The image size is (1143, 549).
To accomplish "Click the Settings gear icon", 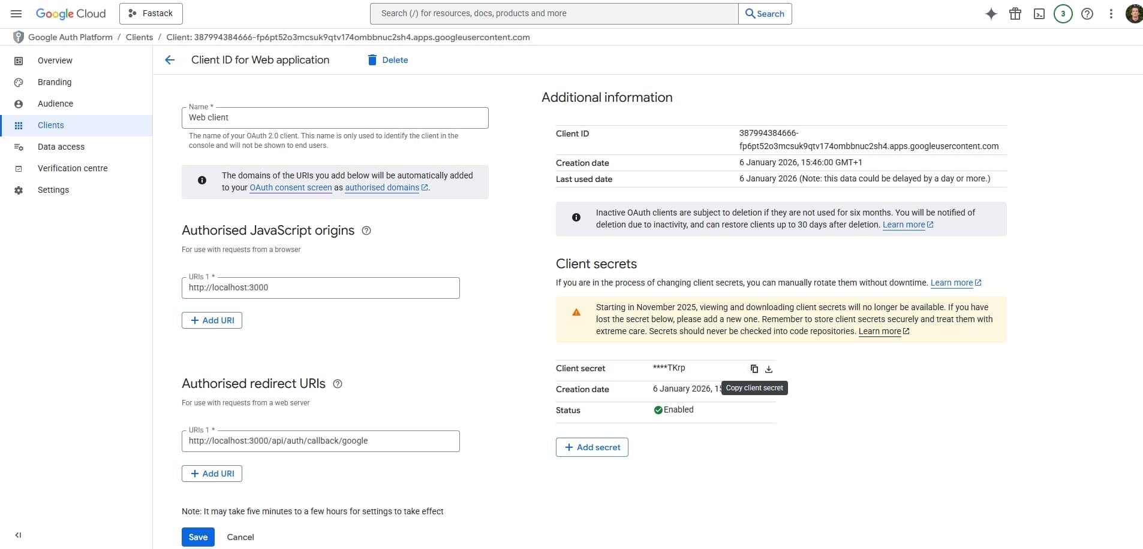I will tap(19, 190).
